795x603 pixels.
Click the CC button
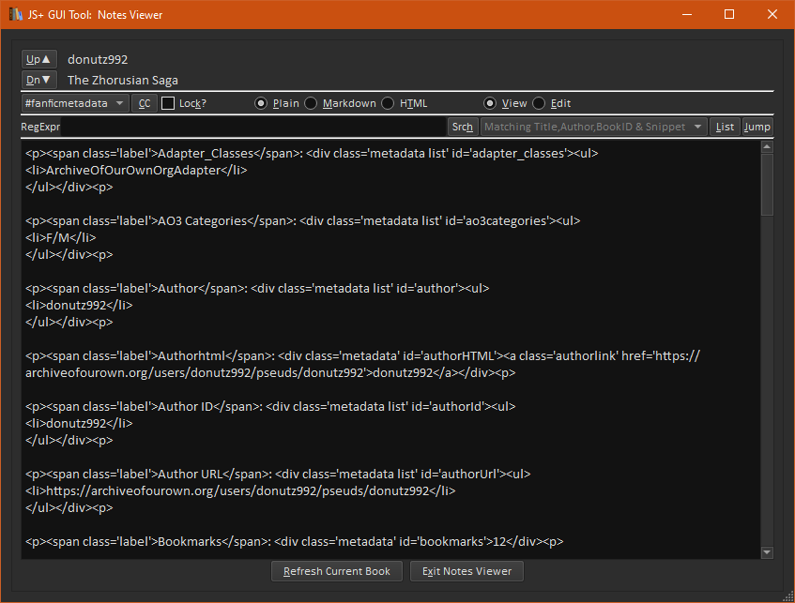pos(145,103)
